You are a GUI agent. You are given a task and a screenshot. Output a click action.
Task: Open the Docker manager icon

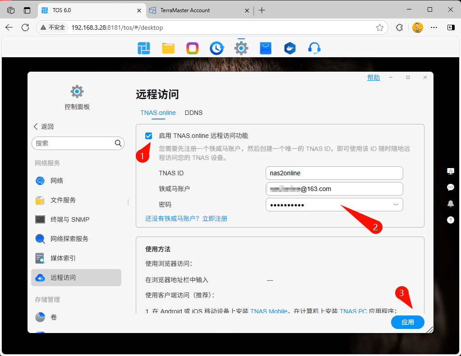[x=290, y=48]
